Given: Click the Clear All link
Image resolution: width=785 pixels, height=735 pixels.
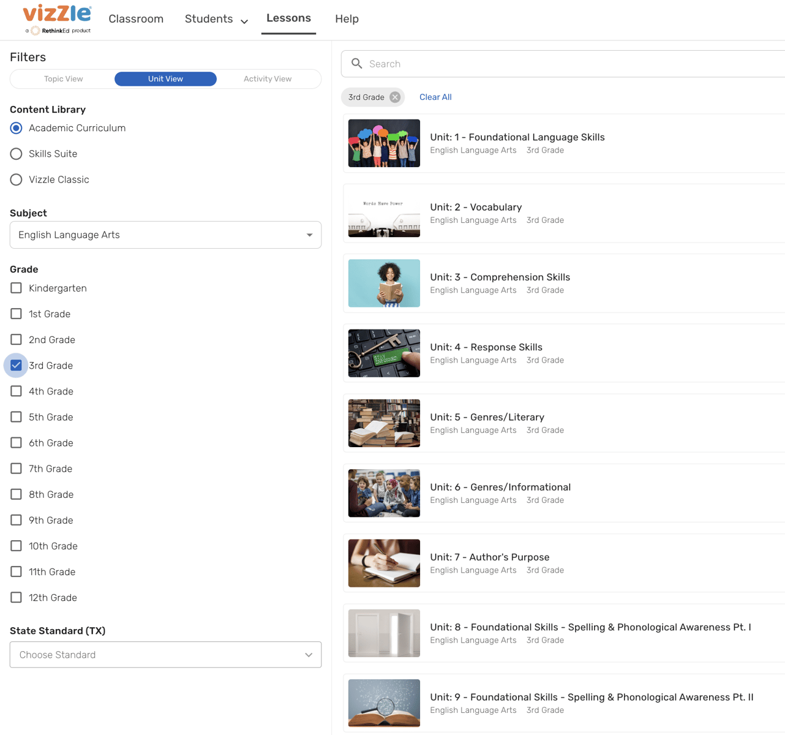Looking at the screenshot, I should 435,97.
